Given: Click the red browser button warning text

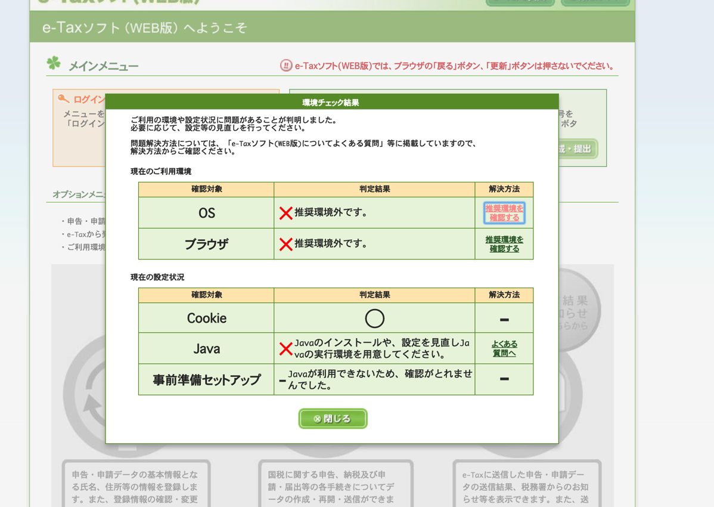Looking at the screenshot, I should pos(454,66).
